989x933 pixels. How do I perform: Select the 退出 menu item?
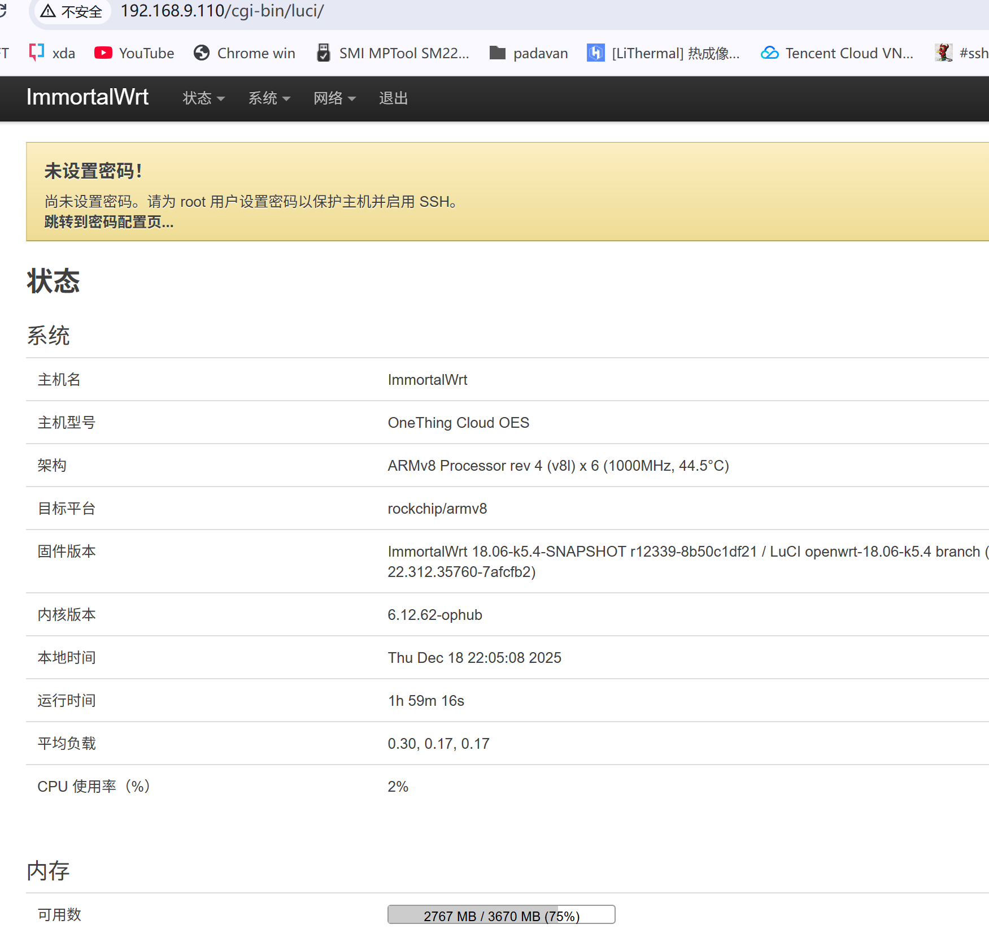pyautogui.click(x=393, y=98)
